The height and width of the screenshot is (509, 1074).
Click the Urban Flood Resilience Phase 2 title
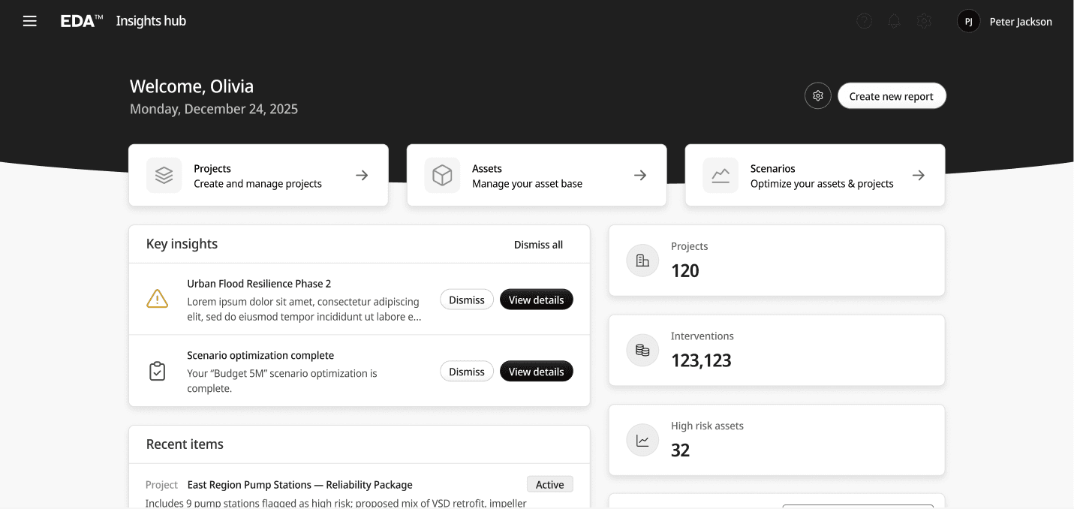click(259, 284)
